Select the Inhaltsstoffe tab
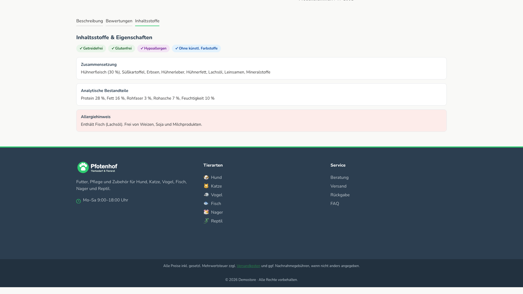 pos(147,21)
